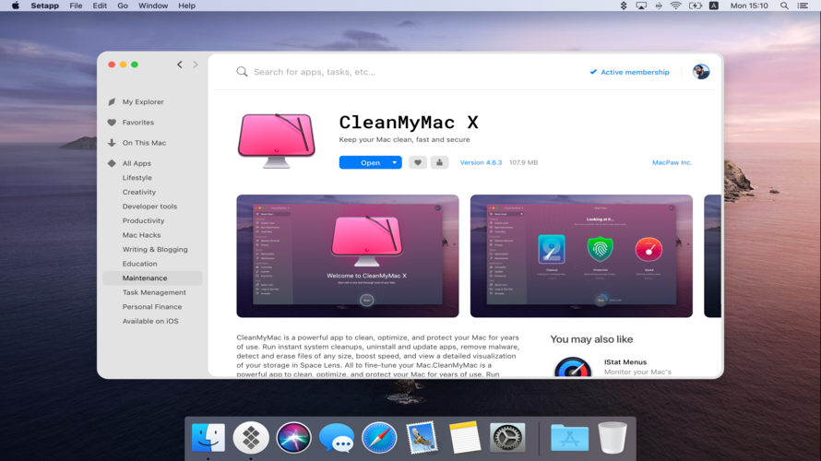
Task: Open System Preferences from the Dock
Action: coord(507,437)
